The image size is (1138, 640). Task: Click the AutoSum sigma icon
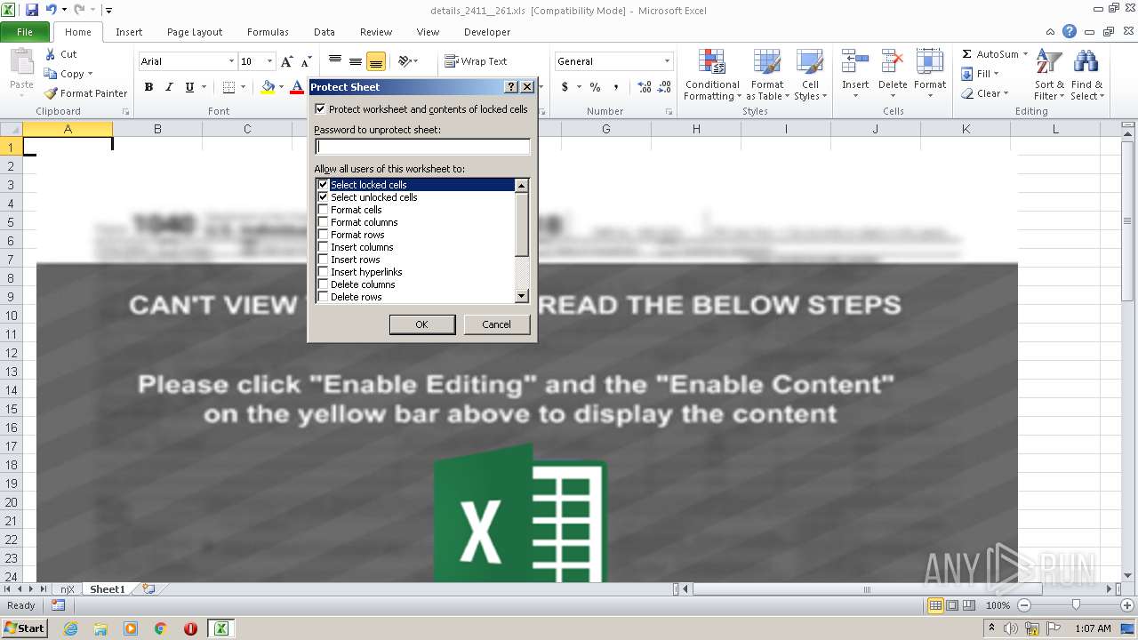click(x=967, y=54)
